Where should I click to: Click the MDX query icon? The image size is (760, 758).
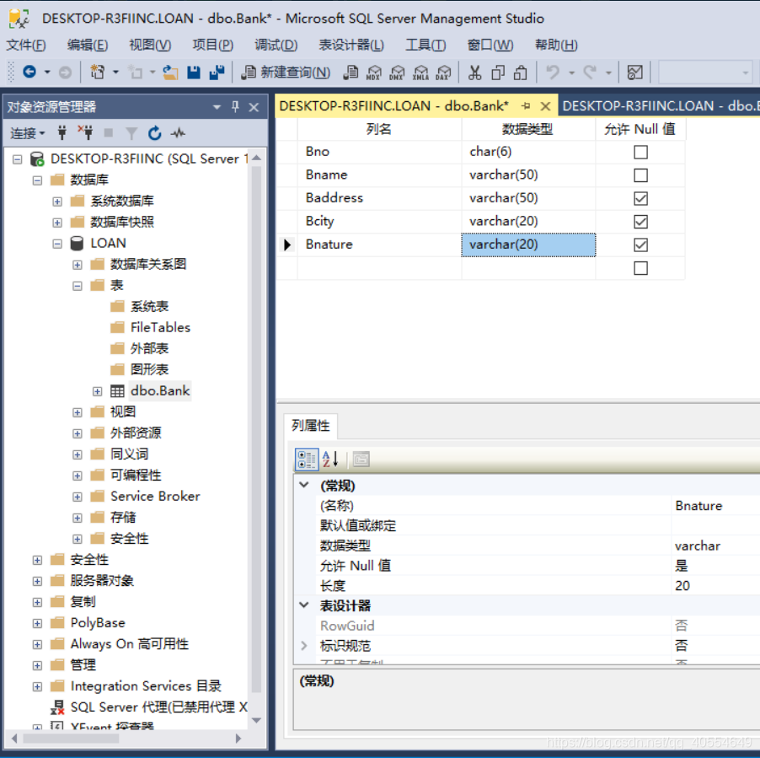click(374, 73)
